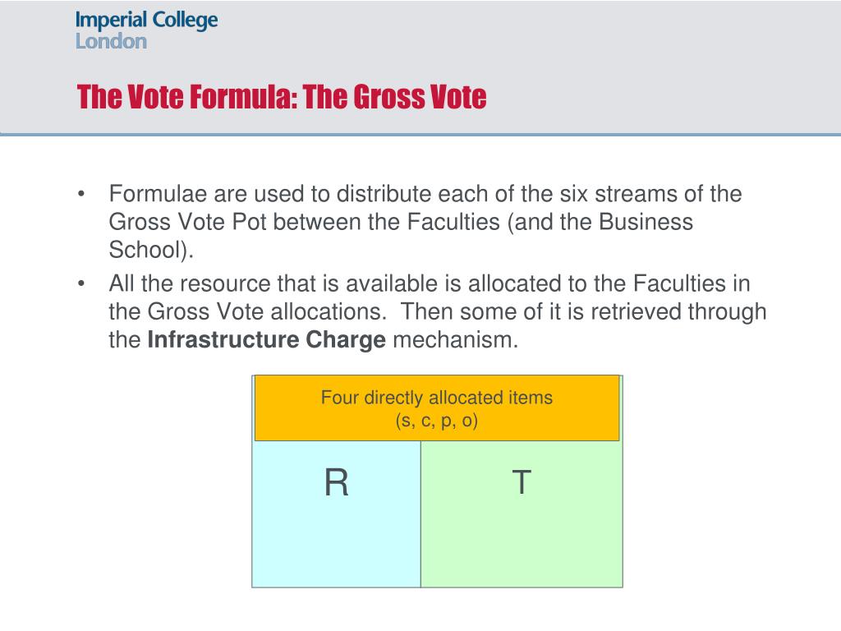Click the letter T in diagram
The width and height of the screenshot is (841, 631).
[522, 481]
